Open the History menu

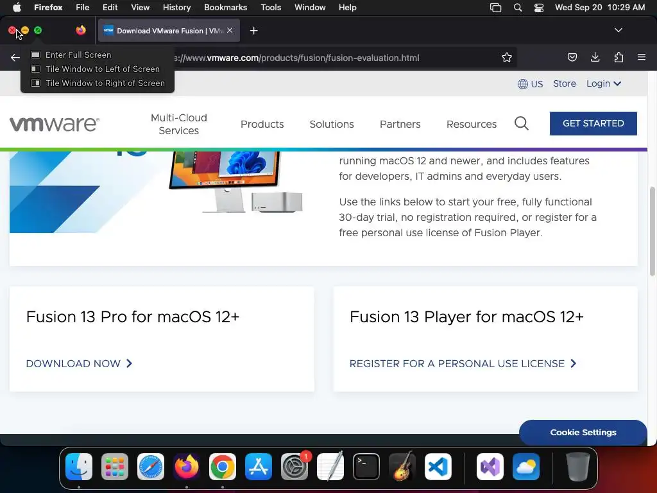click(x=177, y=8)
